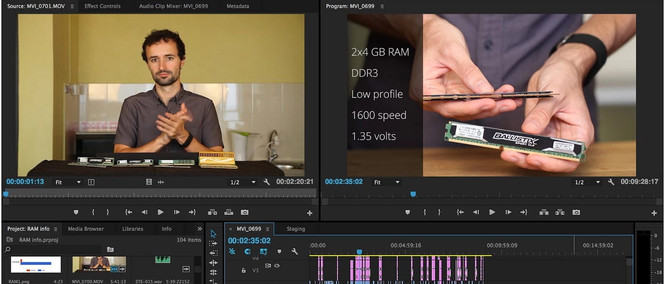
Task: Open the MVI_0699 timeline panel menu
Action: (x=267, y=229)
